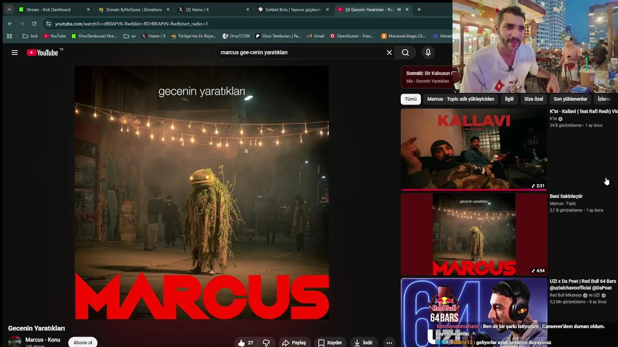Clear the YouTube search box text
The width and height of the screenshot is (618, 347).
coord(389,53)
